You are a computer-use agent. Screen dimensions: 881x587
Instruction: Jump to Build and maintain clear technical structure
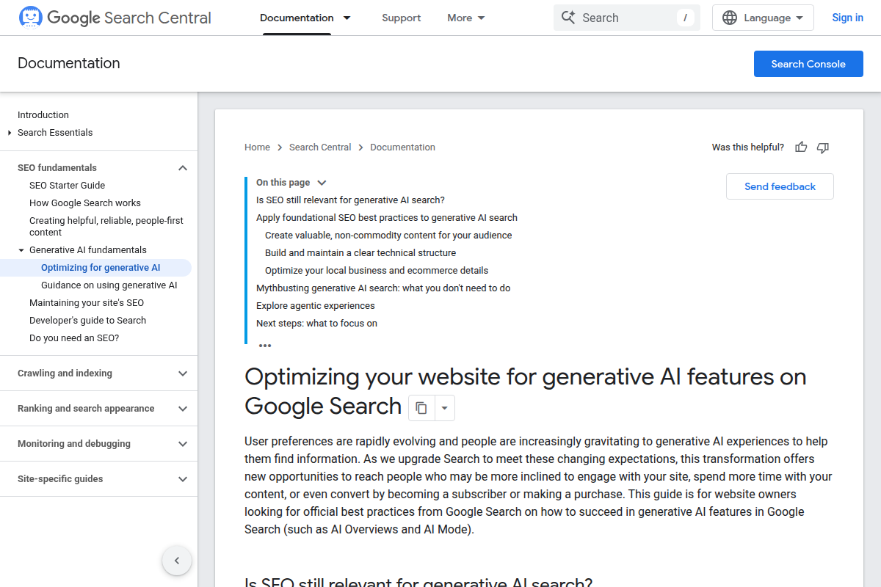point(360,253)
